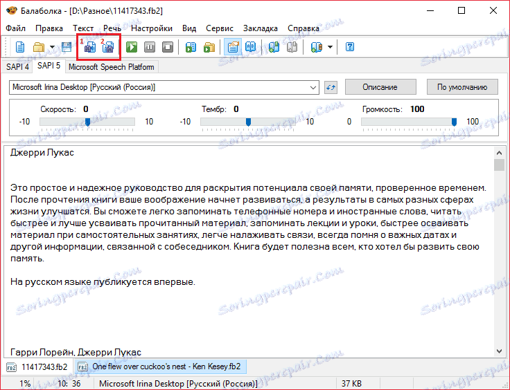
Task: Open help with the question mark icon
Action: [350, 48]
